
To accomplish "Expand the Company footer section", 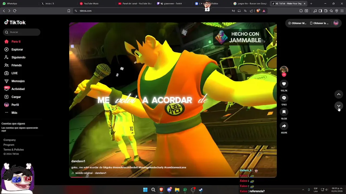I will [x=9, y=140].
